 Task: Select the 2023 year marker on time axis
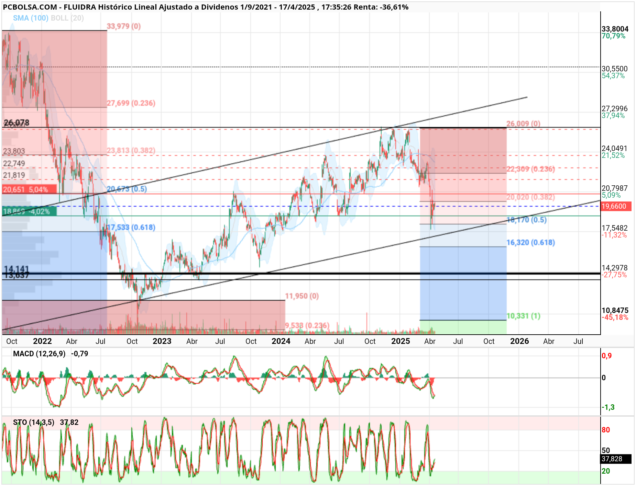click(x=162, y=341)
